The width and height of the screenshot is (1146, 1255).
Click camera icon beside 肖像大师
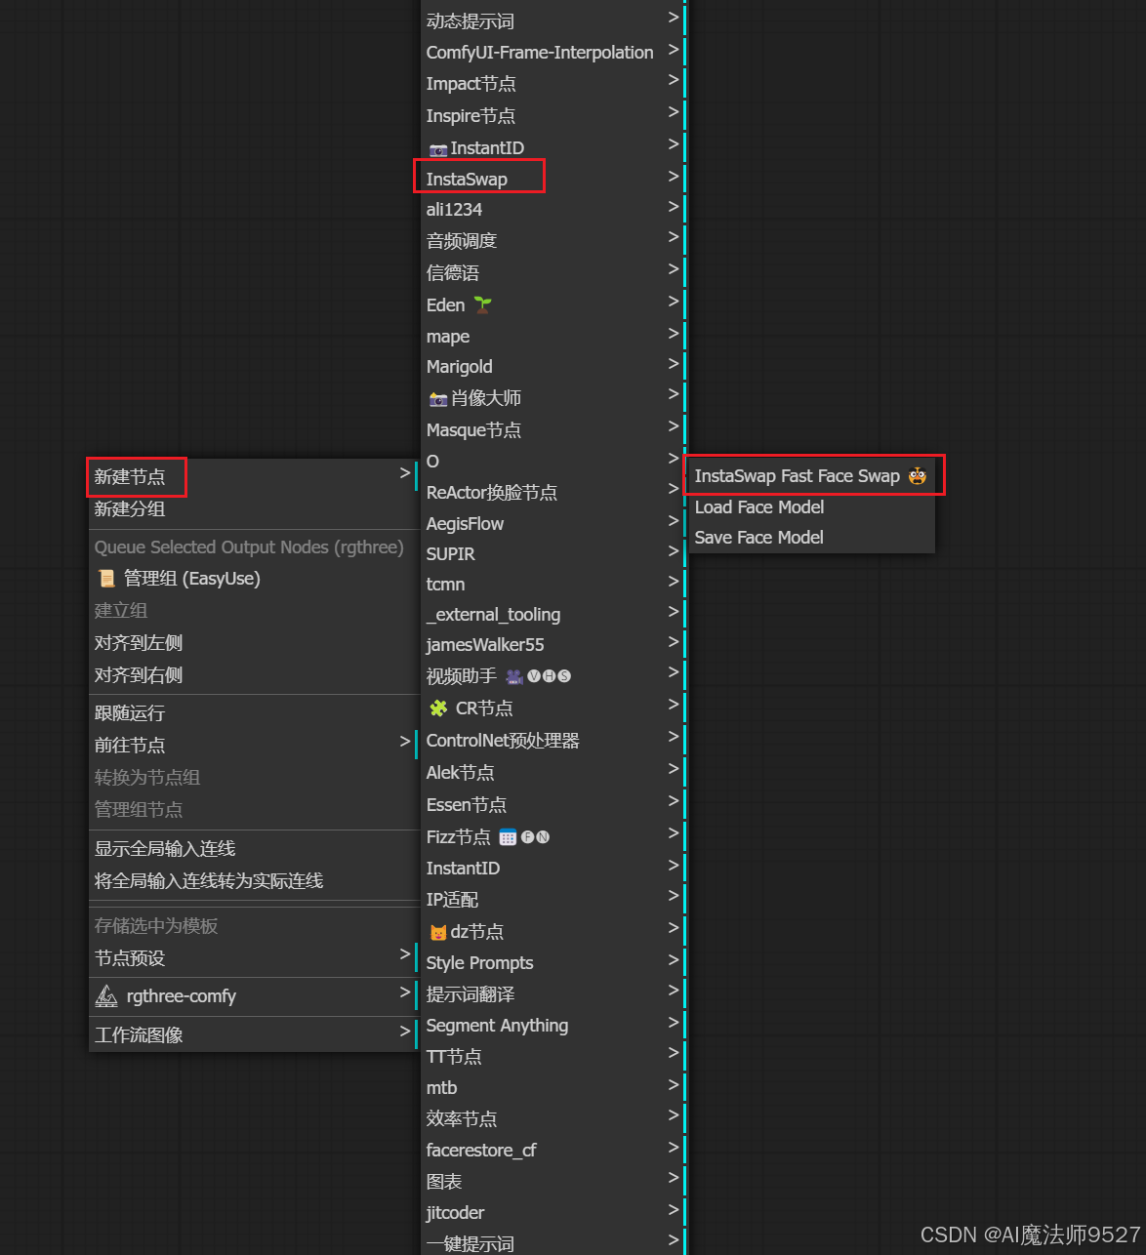438,399
